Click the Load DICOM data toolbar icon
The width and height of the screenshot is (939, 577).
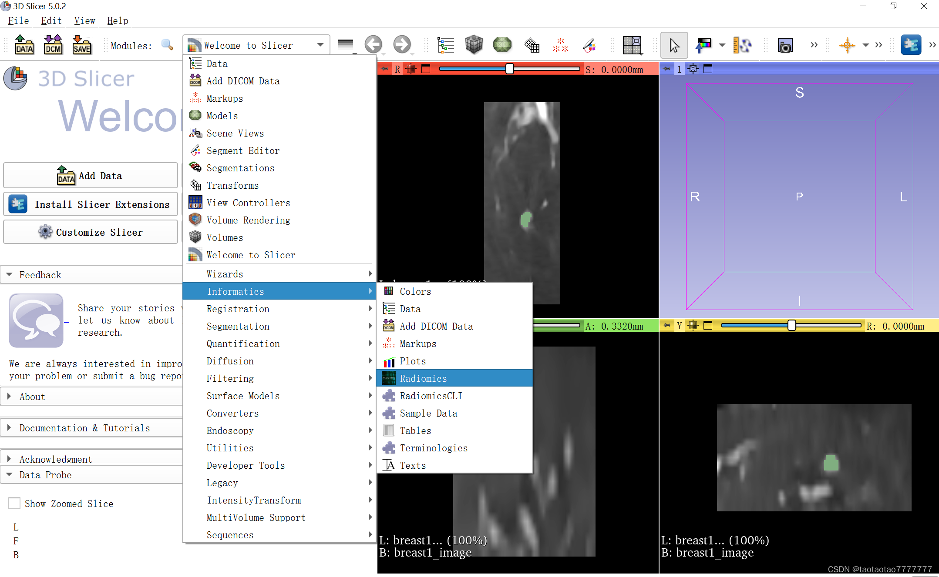53,45
